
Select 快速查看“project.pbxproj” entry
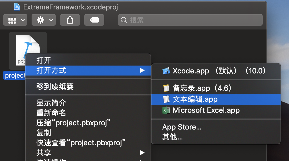88,143
